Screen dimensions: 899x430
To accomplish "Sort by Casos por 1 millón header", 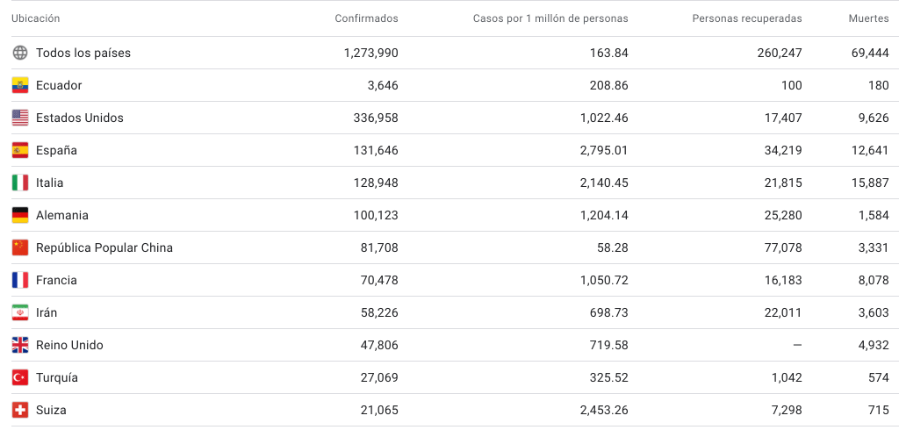I will coord(550,18).
